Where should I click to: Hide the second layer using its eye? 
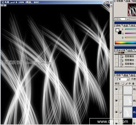click(x=116, y=101)
